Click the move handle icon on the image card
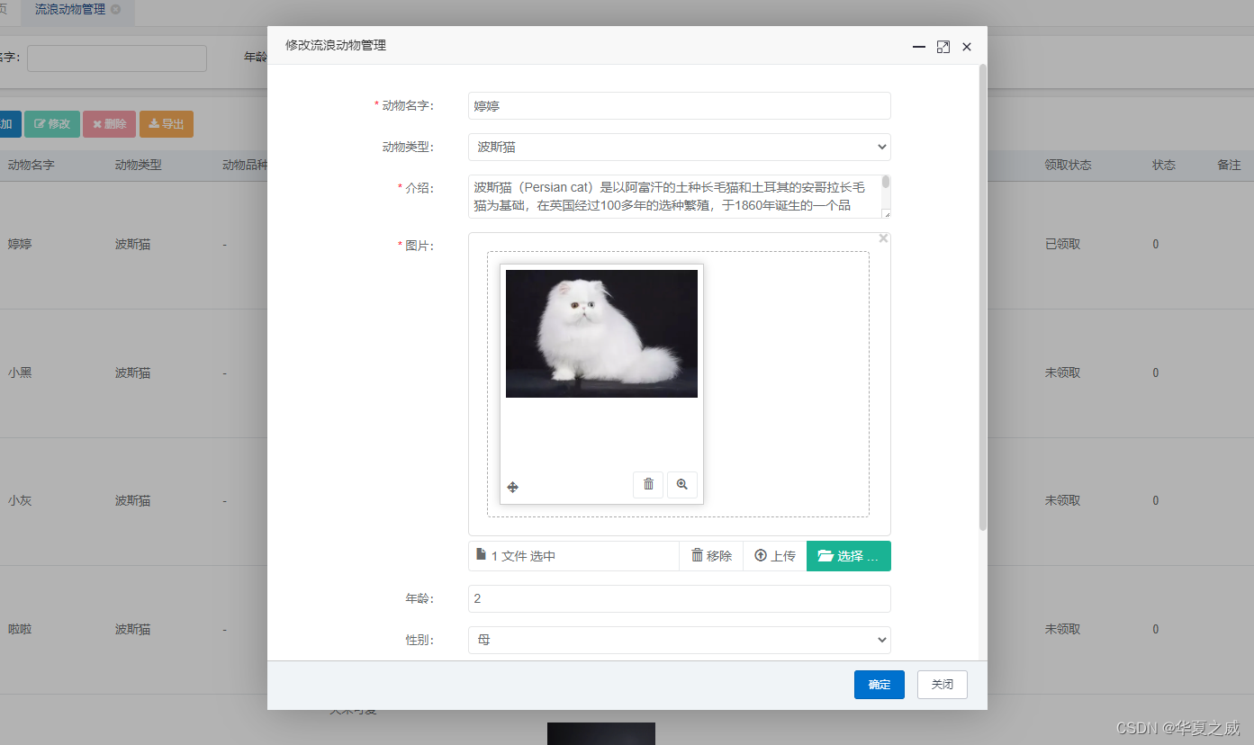 (512, 486)
